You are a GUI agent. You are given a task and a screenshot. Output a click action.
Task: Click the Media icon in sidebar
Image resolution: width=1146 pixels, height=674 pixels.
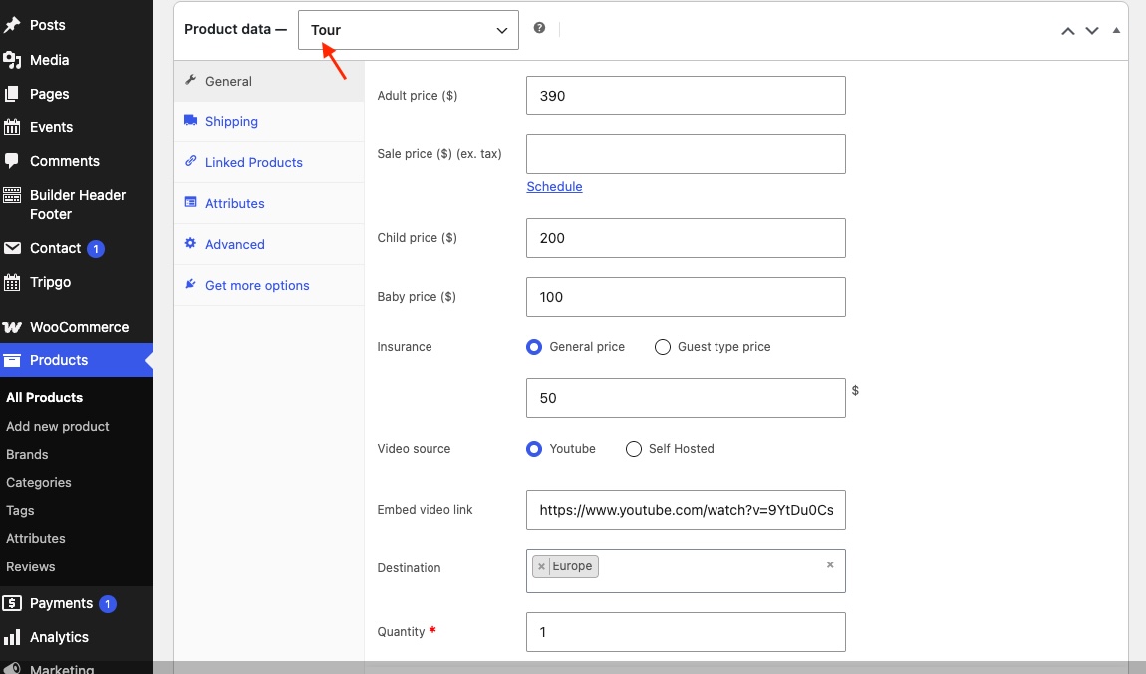coord(12,60)
